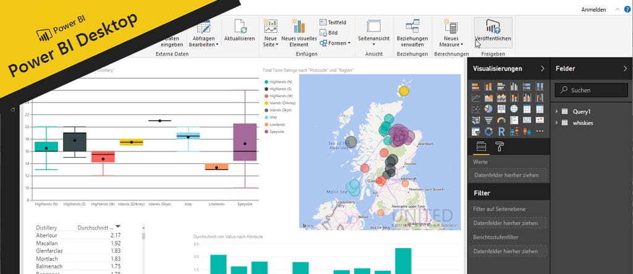This screenshot has width=633, height=274.
Task: Click the Speyside legend color dot
Action: (266, 131)
